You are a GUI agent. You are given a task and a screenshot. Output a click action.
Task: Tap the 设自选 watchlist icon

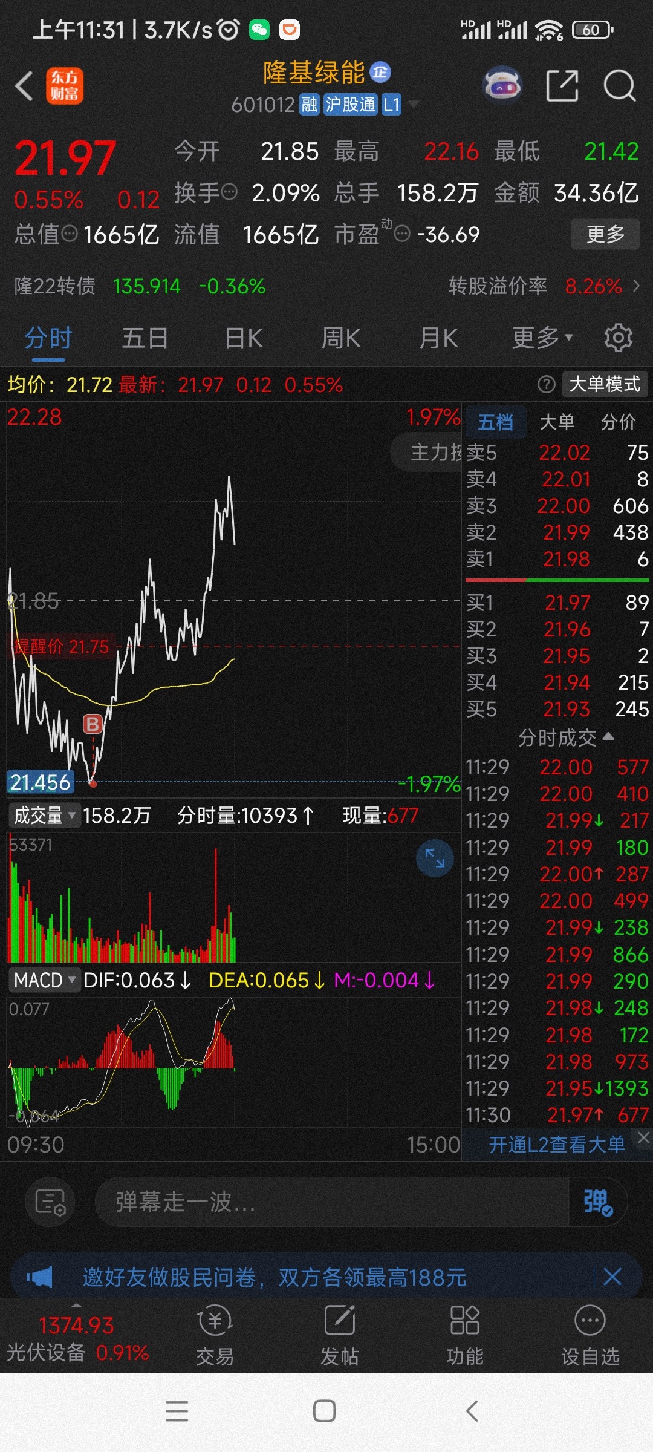click(x=590, y=1335)
